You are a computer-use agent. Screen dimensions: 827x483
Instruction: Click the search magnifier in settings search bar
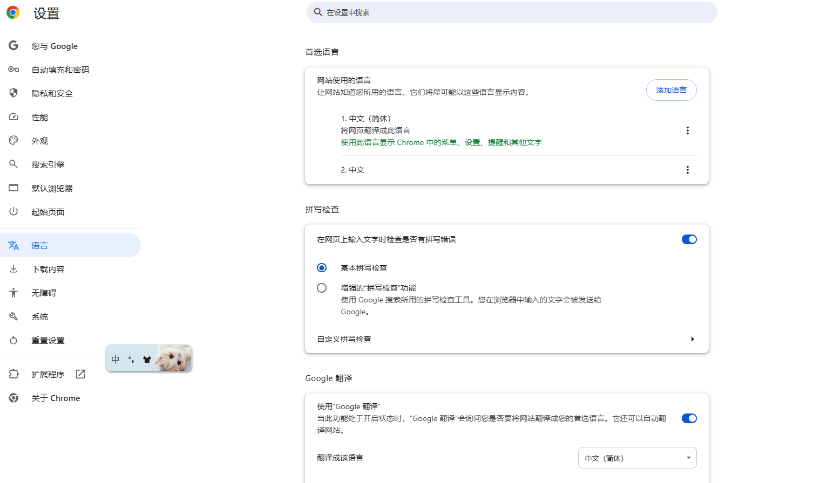coord(318,12)
